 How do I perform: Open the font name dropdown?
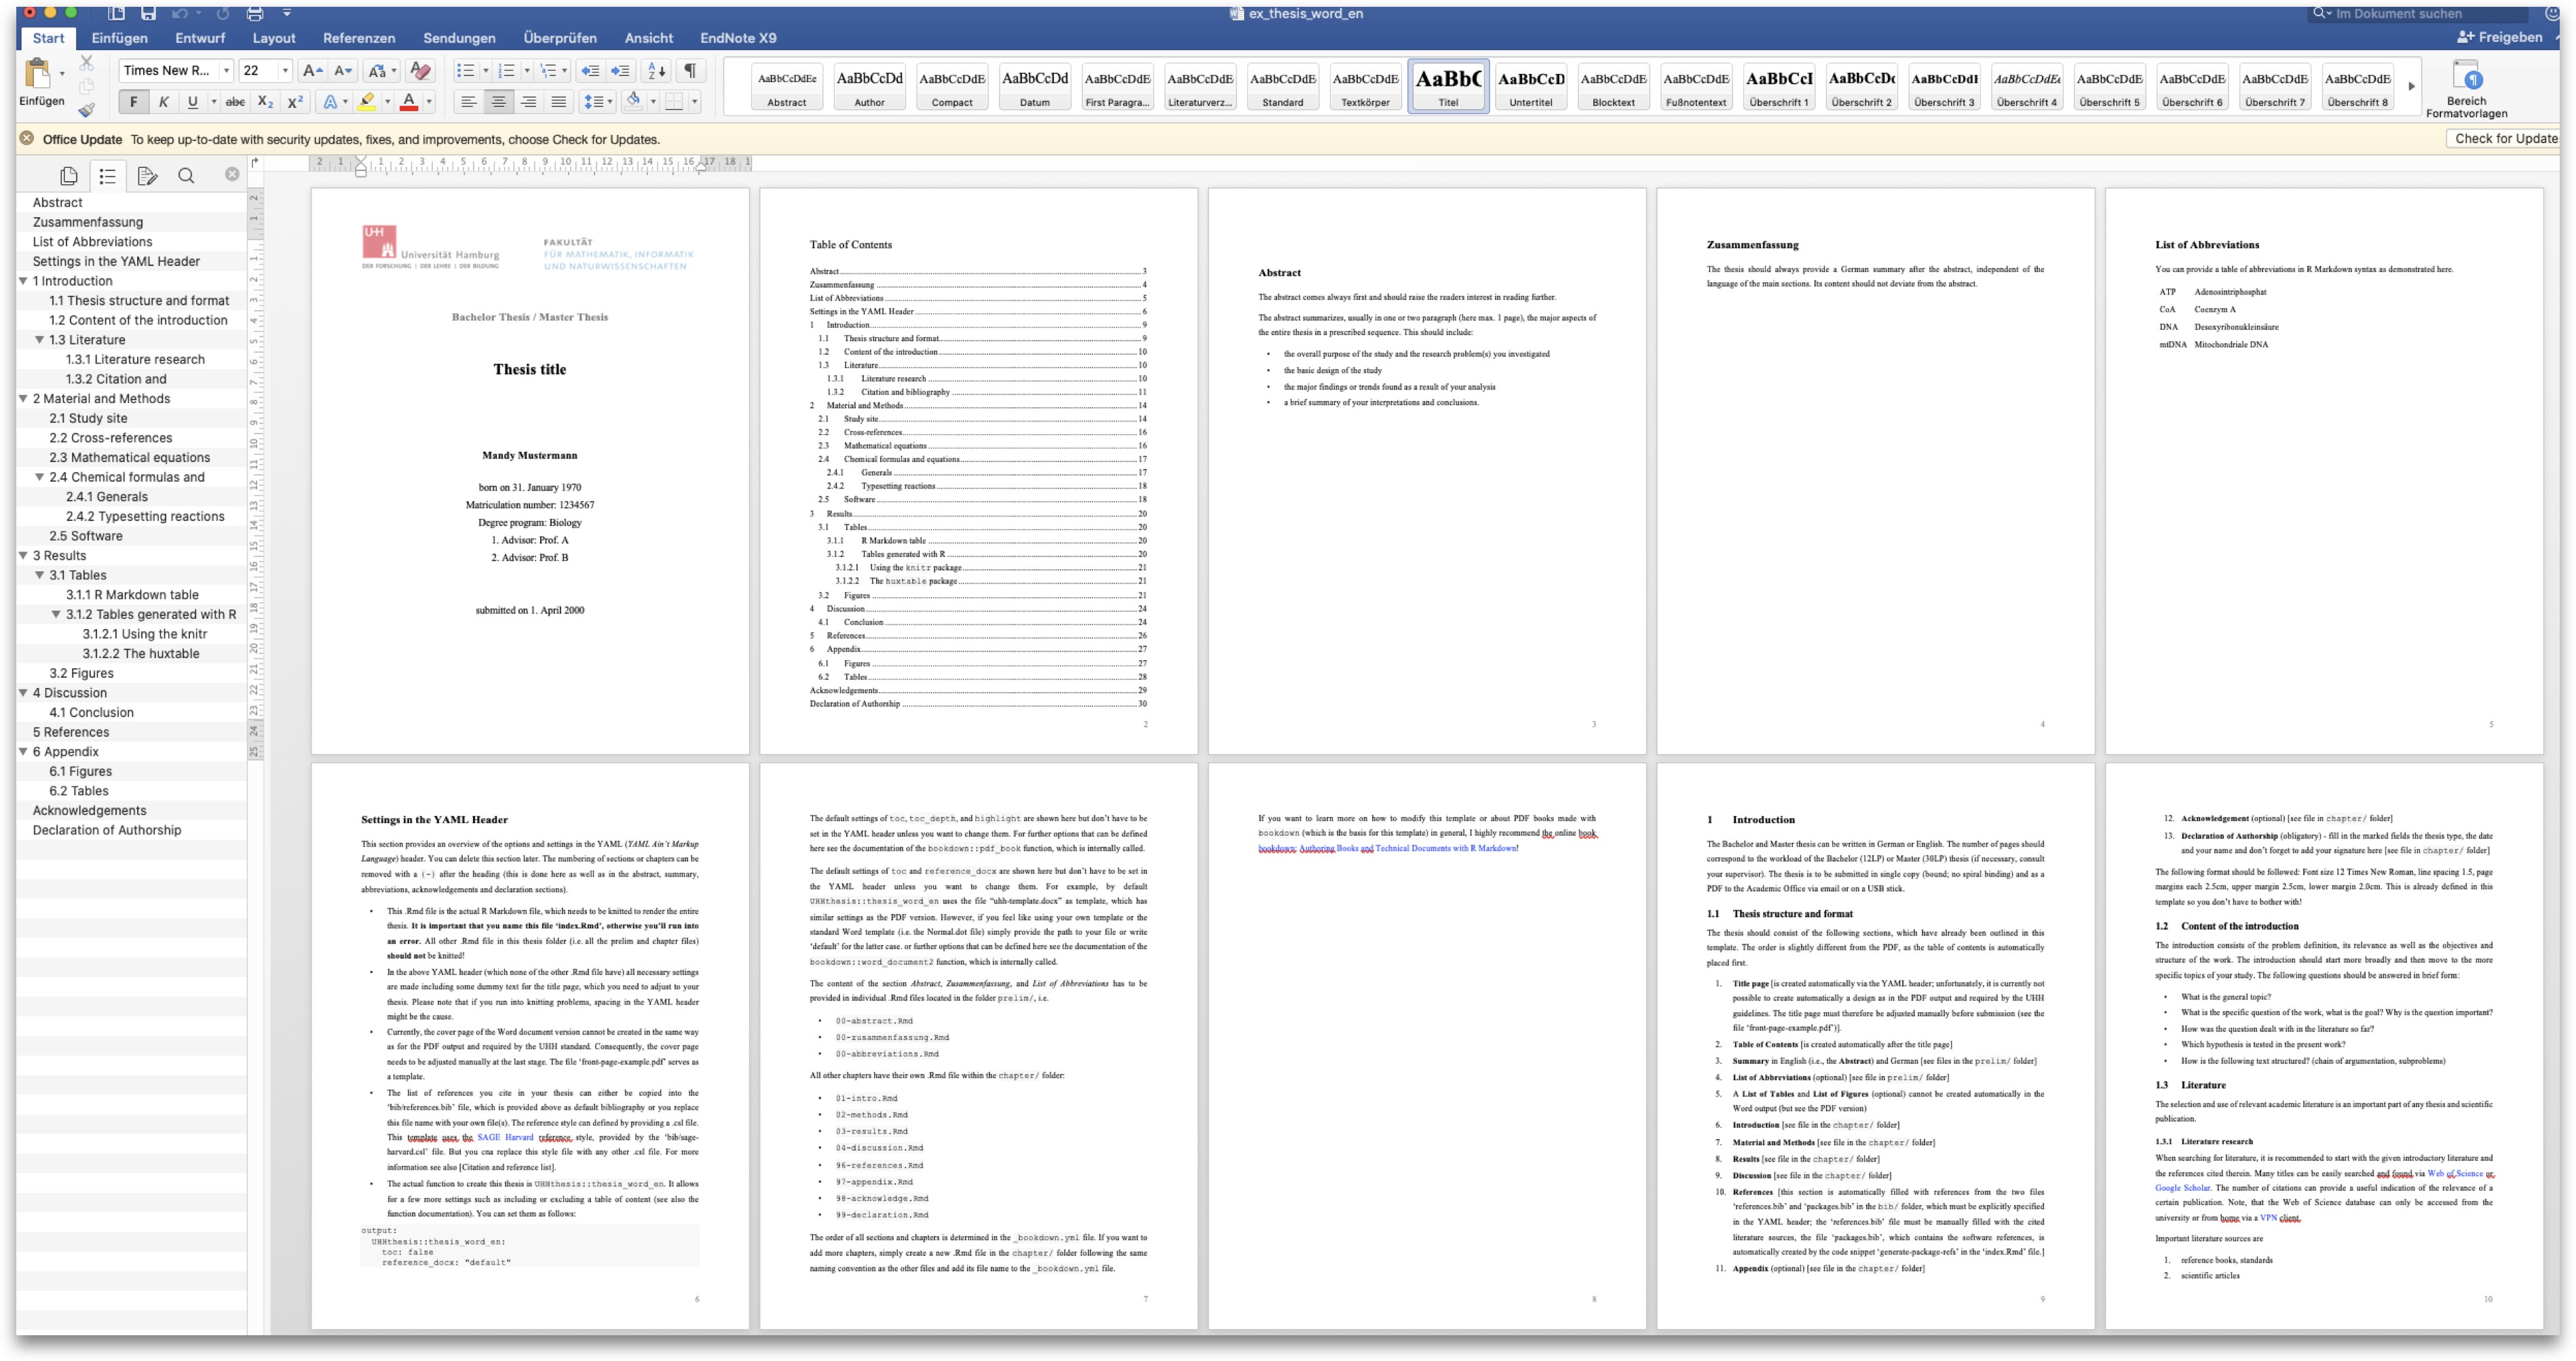227,70
